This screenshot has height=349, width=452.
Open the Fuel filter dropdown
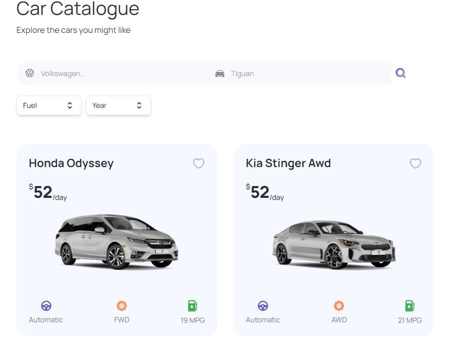[49, 105]
